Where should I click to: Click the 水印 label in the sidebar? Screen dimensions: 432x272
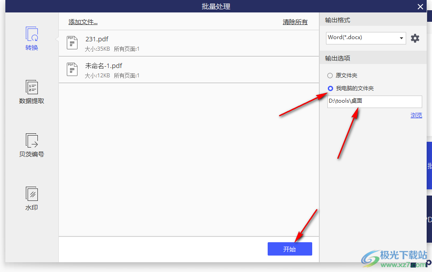coord(32,208)
